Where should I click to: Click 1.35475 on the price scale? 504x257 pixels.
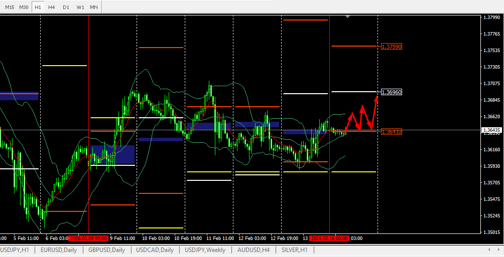492,199
